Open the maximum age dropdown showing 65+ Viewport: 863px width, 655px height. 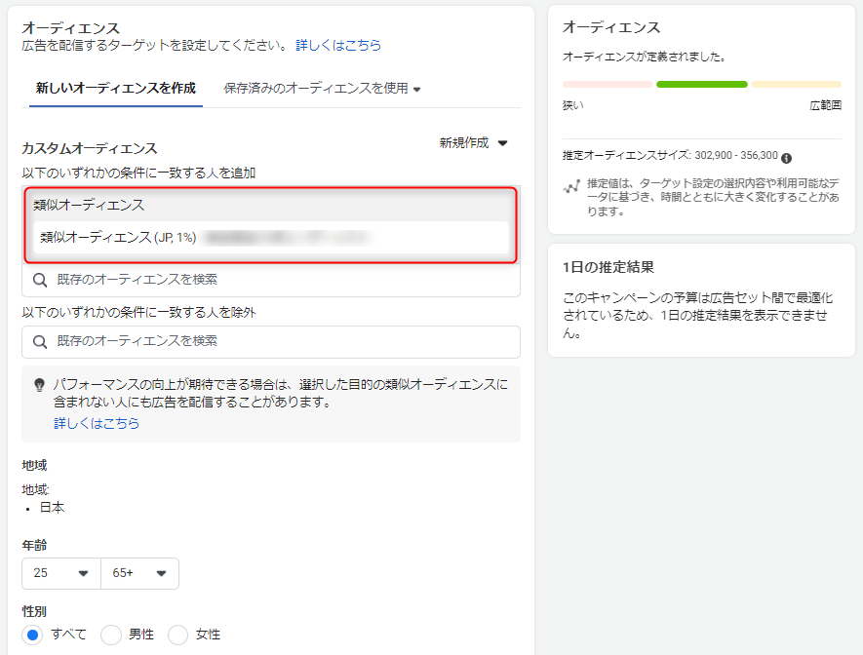pos(139,573)
